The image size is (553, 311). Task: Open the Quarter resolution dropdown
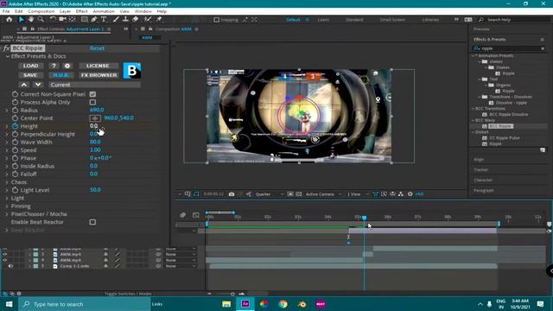click(269, 194)
